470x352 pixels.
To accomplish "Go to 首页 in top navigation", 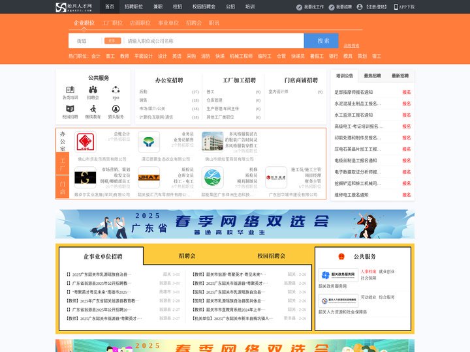I will pos(110,7).
